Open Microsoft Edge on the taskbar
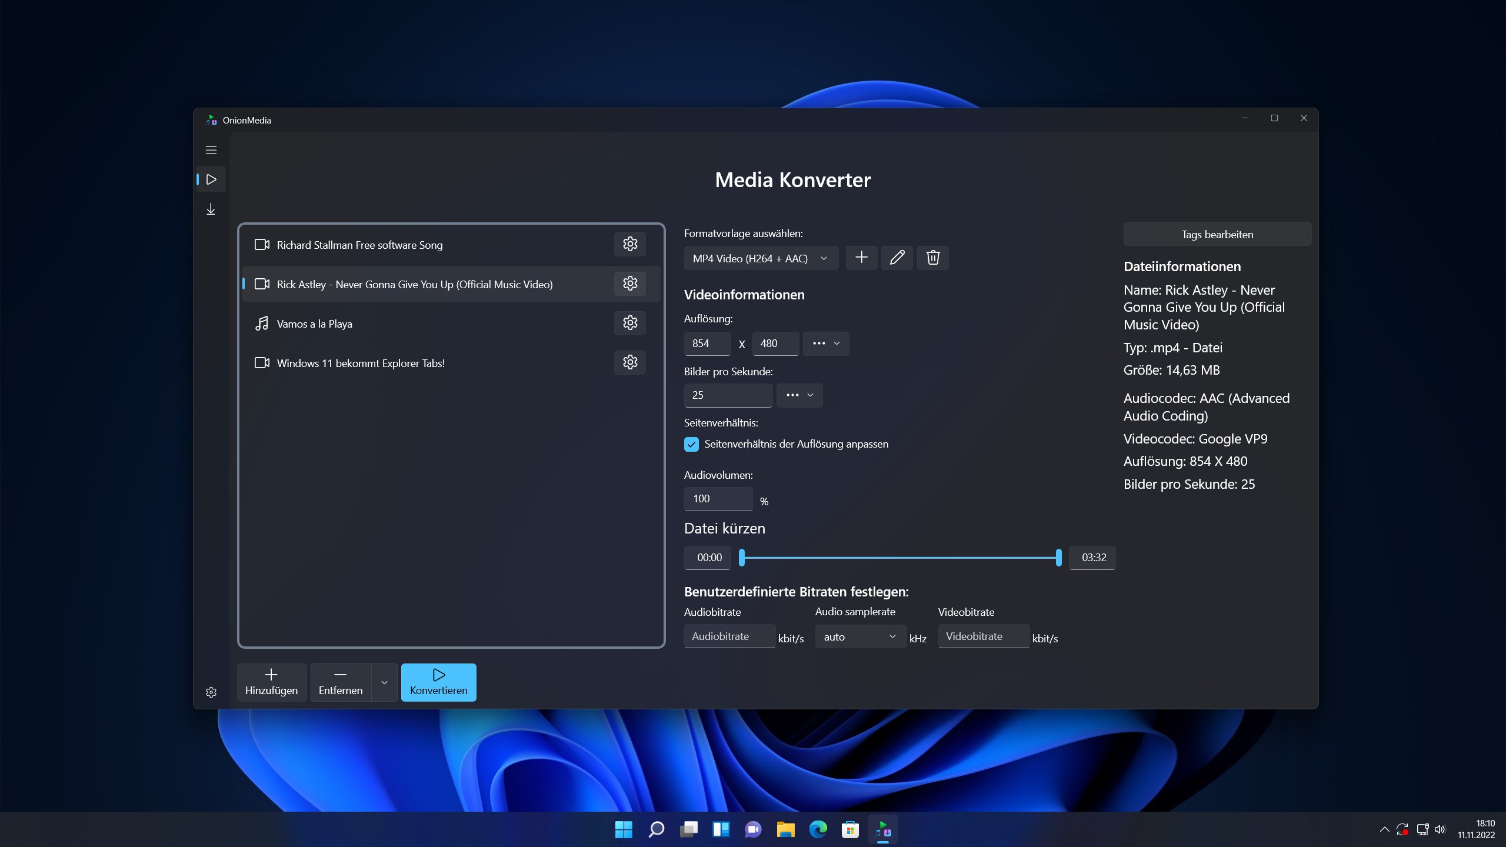1506x847 pixels. 818,829
